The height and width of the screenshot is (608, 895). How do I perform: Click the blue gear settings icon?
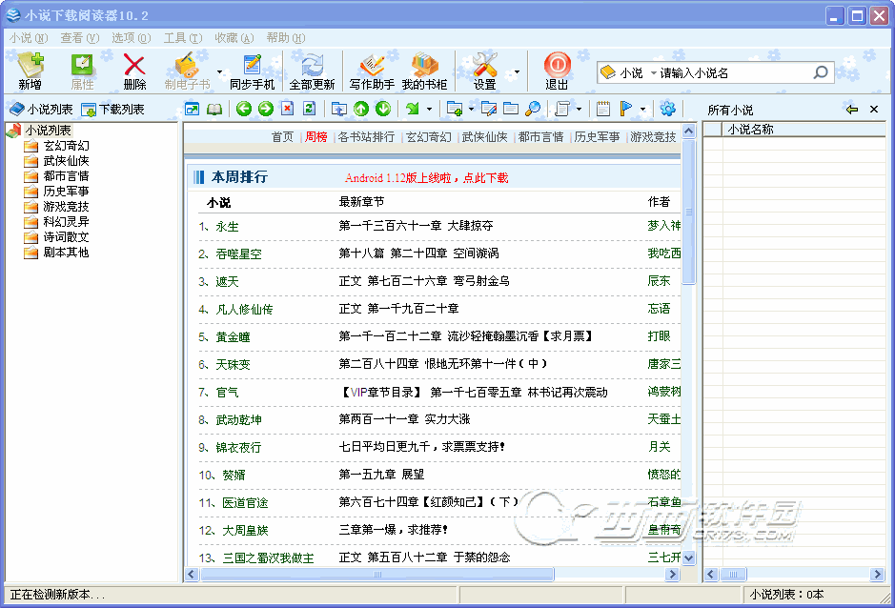coord(667,109)
